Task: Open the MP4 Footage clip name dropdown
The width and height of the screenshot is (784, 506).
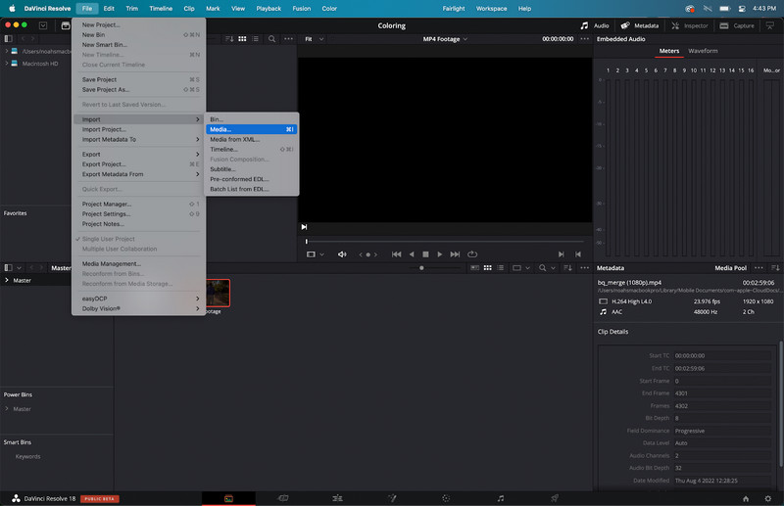Action: (x=445, y=39)
